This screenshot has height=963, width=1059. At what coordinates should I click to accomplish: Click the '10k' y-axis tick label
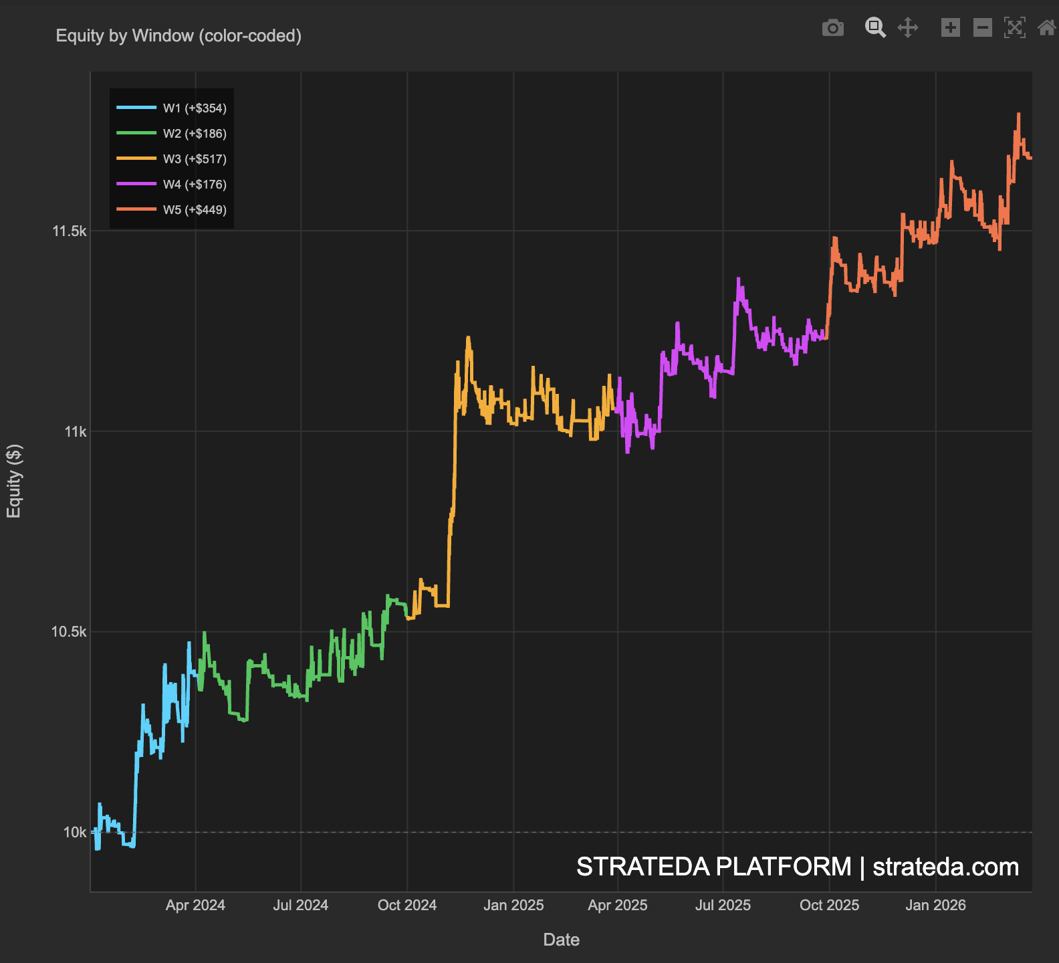point(75,833)
